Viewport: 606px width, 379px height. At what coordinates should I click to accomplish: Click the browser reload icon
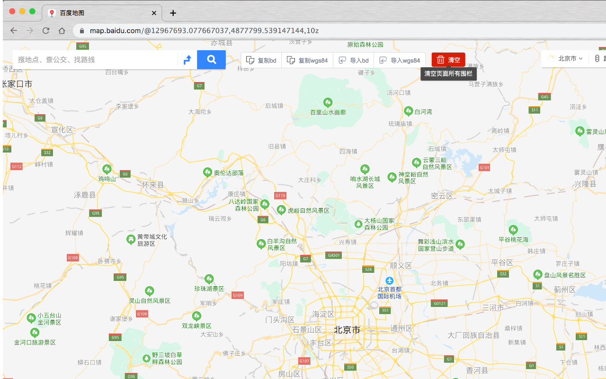pos(45,30)
